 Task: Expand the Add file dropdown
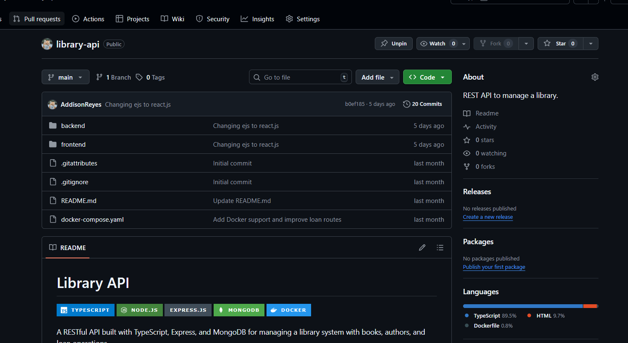377,77
